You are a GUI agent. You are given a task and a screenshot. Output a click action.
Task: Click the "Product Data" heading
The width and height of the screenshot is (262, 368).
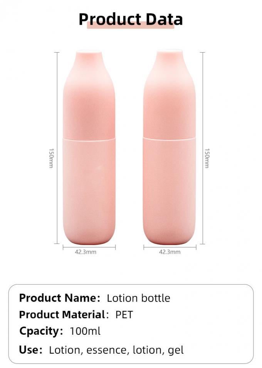click(131, 19)
